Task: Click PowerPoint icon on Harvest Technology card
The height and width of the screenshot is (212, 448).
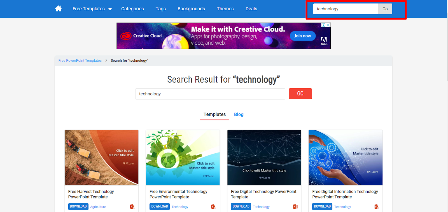Action: (x=132, y=207)
